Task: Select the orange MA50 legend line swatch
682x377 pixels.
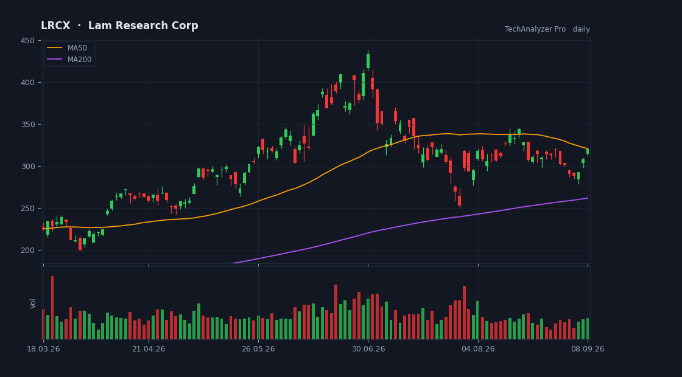Action: click(x=54, y=48)
